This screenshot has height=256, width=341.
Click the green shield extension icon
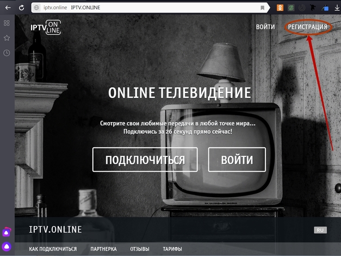click(x=291, y=8)
